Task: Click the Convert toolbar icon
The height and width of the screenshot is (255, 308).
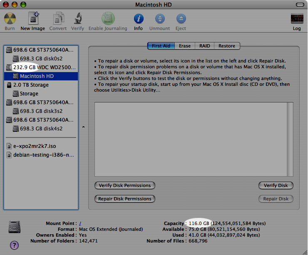Action: (58, 18)
